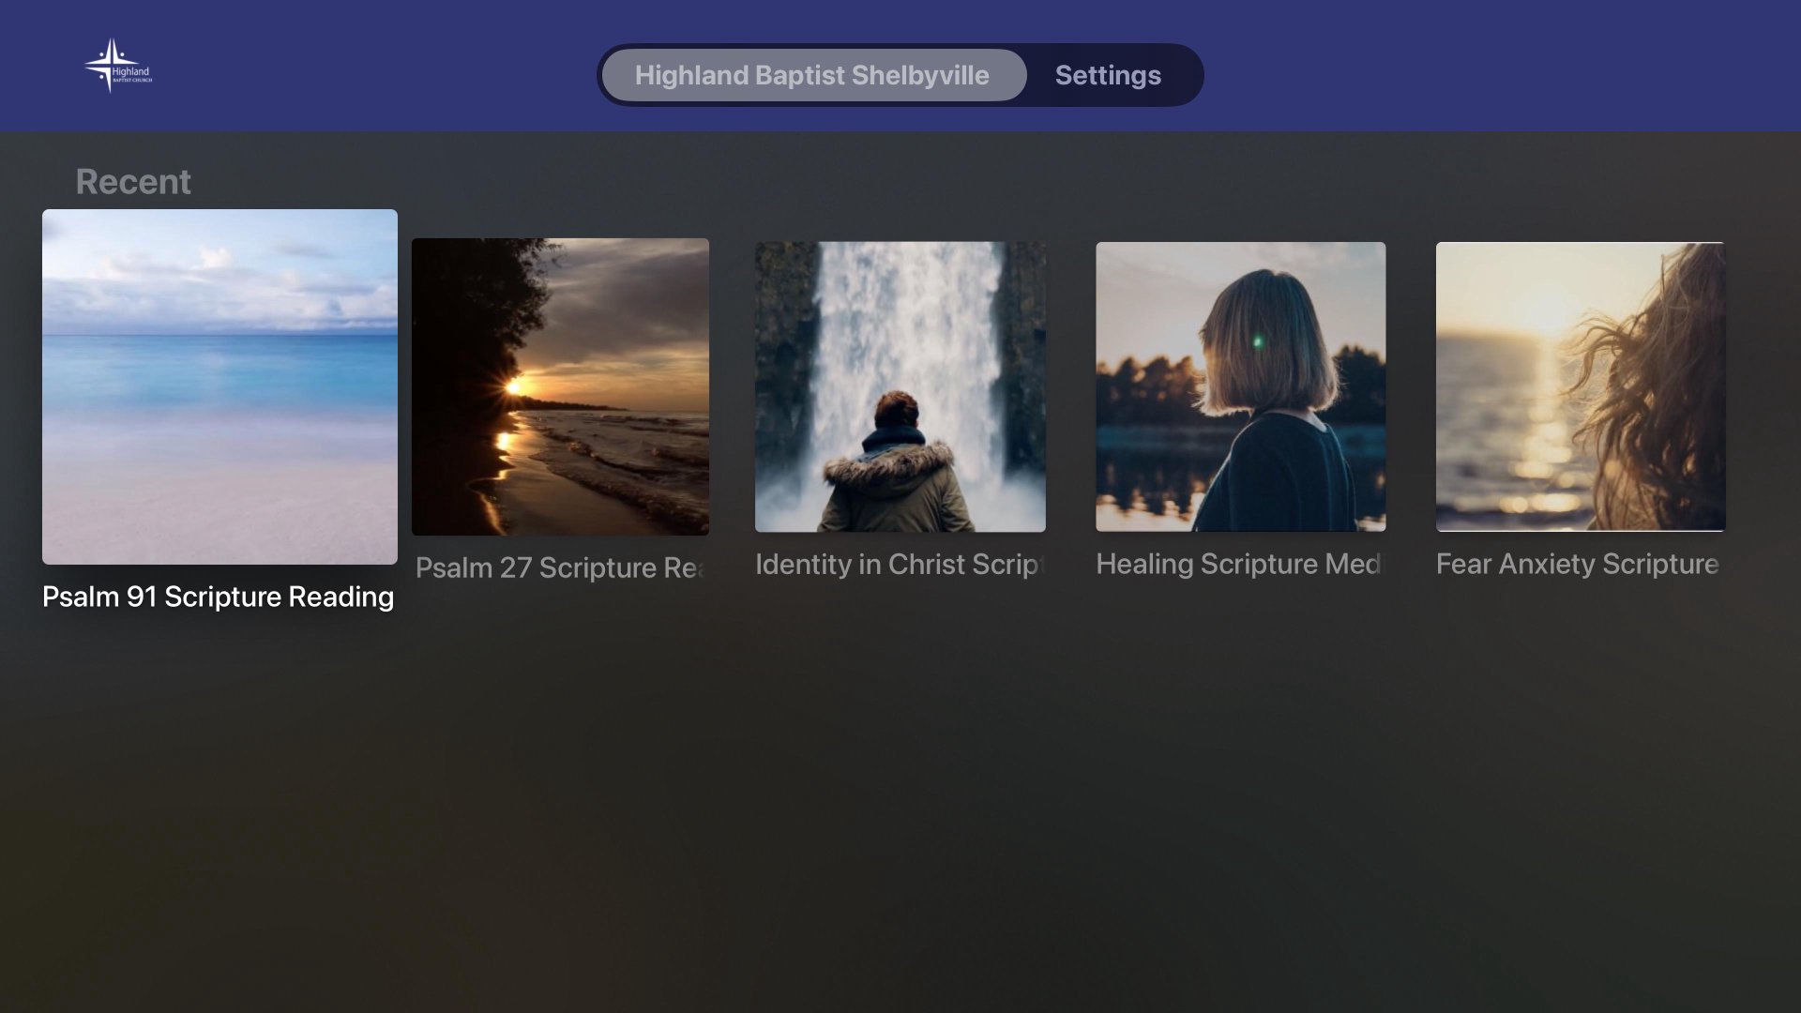The width and height of the screenshot is (1801, 1013).
Task: Open the sunset shoreline thumbnail
Action: [x=560, y=386]
